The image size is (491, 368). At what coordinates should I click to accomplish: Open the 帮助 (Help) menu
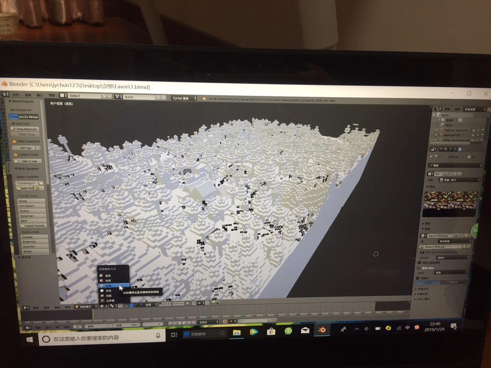[51, 95]
